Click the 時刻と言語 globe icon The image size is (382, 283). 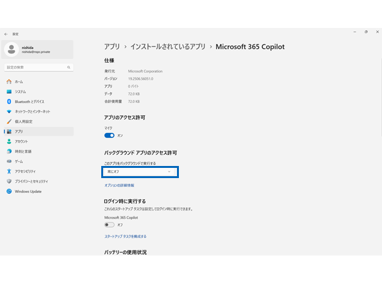pos(9,151)
